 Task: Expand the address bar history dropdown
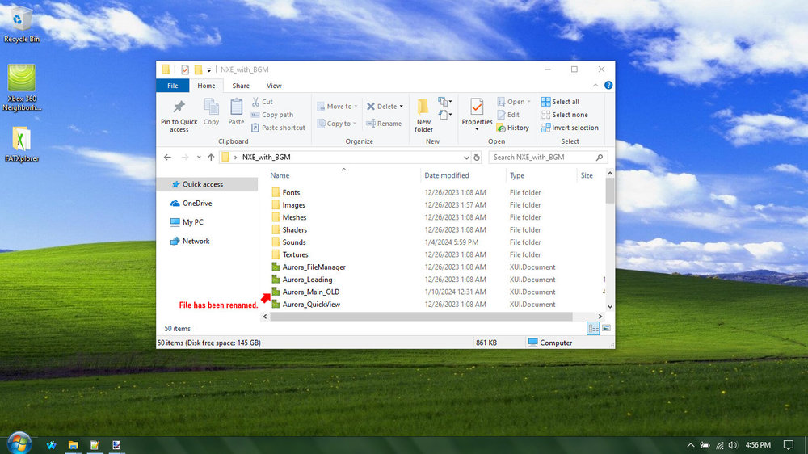(x=466, y=158)
